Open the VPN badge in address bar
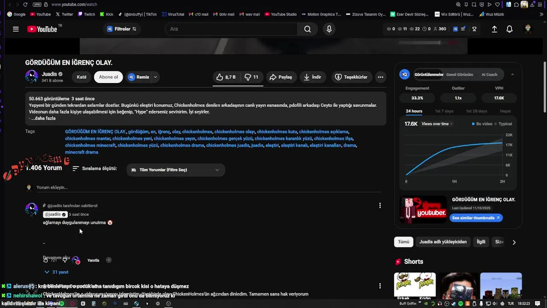Screen dimensions: 547x308 pyautogui.click(x=37, y=4)
